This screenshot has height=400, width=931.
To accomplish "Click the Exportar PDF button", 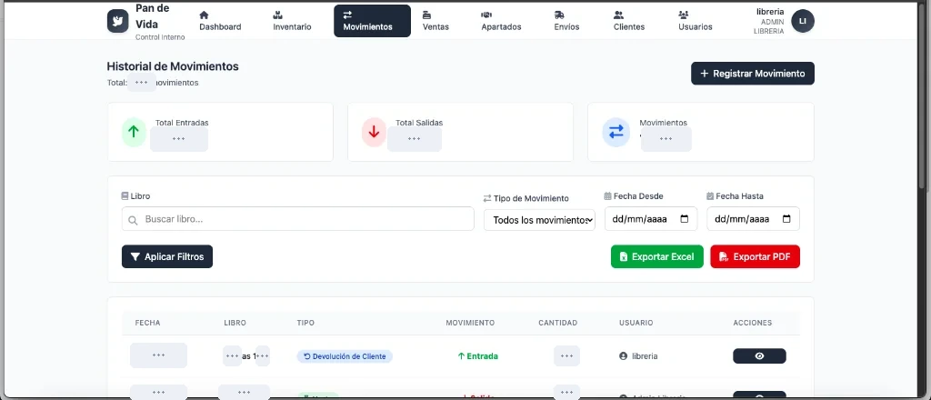I will tap(755, 256).
